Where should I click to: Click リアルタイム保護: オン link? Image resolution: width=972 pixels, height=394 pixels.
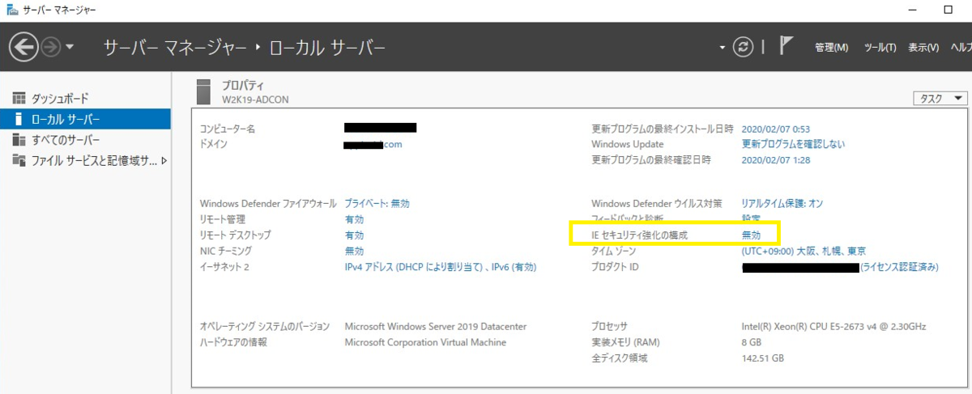click(x=782, y=203)
